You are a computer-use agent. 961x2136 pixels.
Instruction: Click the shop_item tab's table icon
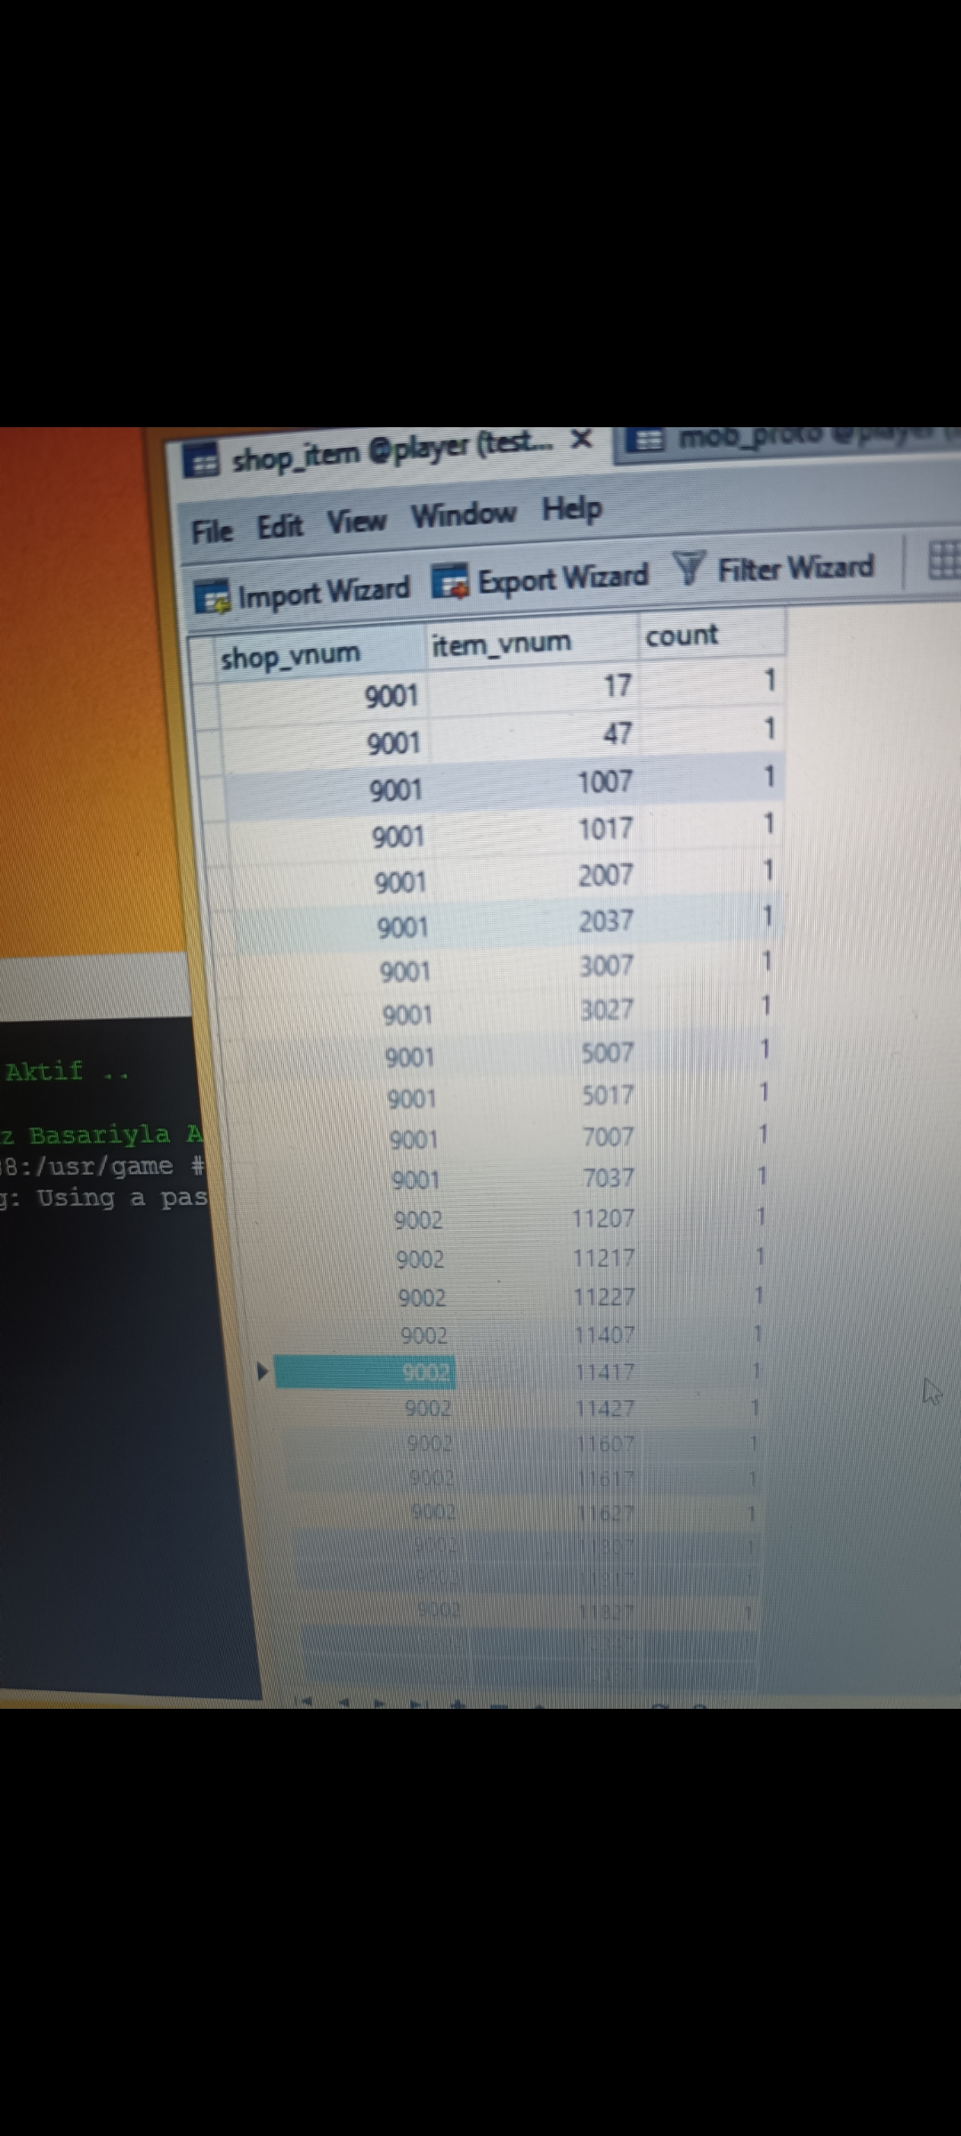[x=201, y=461]
